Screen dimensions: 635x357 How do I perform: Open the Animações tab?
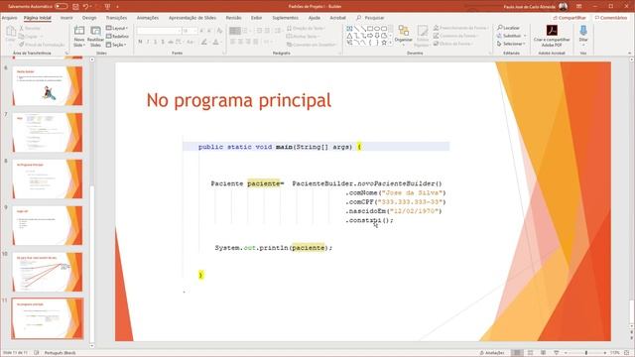(148, 18)
